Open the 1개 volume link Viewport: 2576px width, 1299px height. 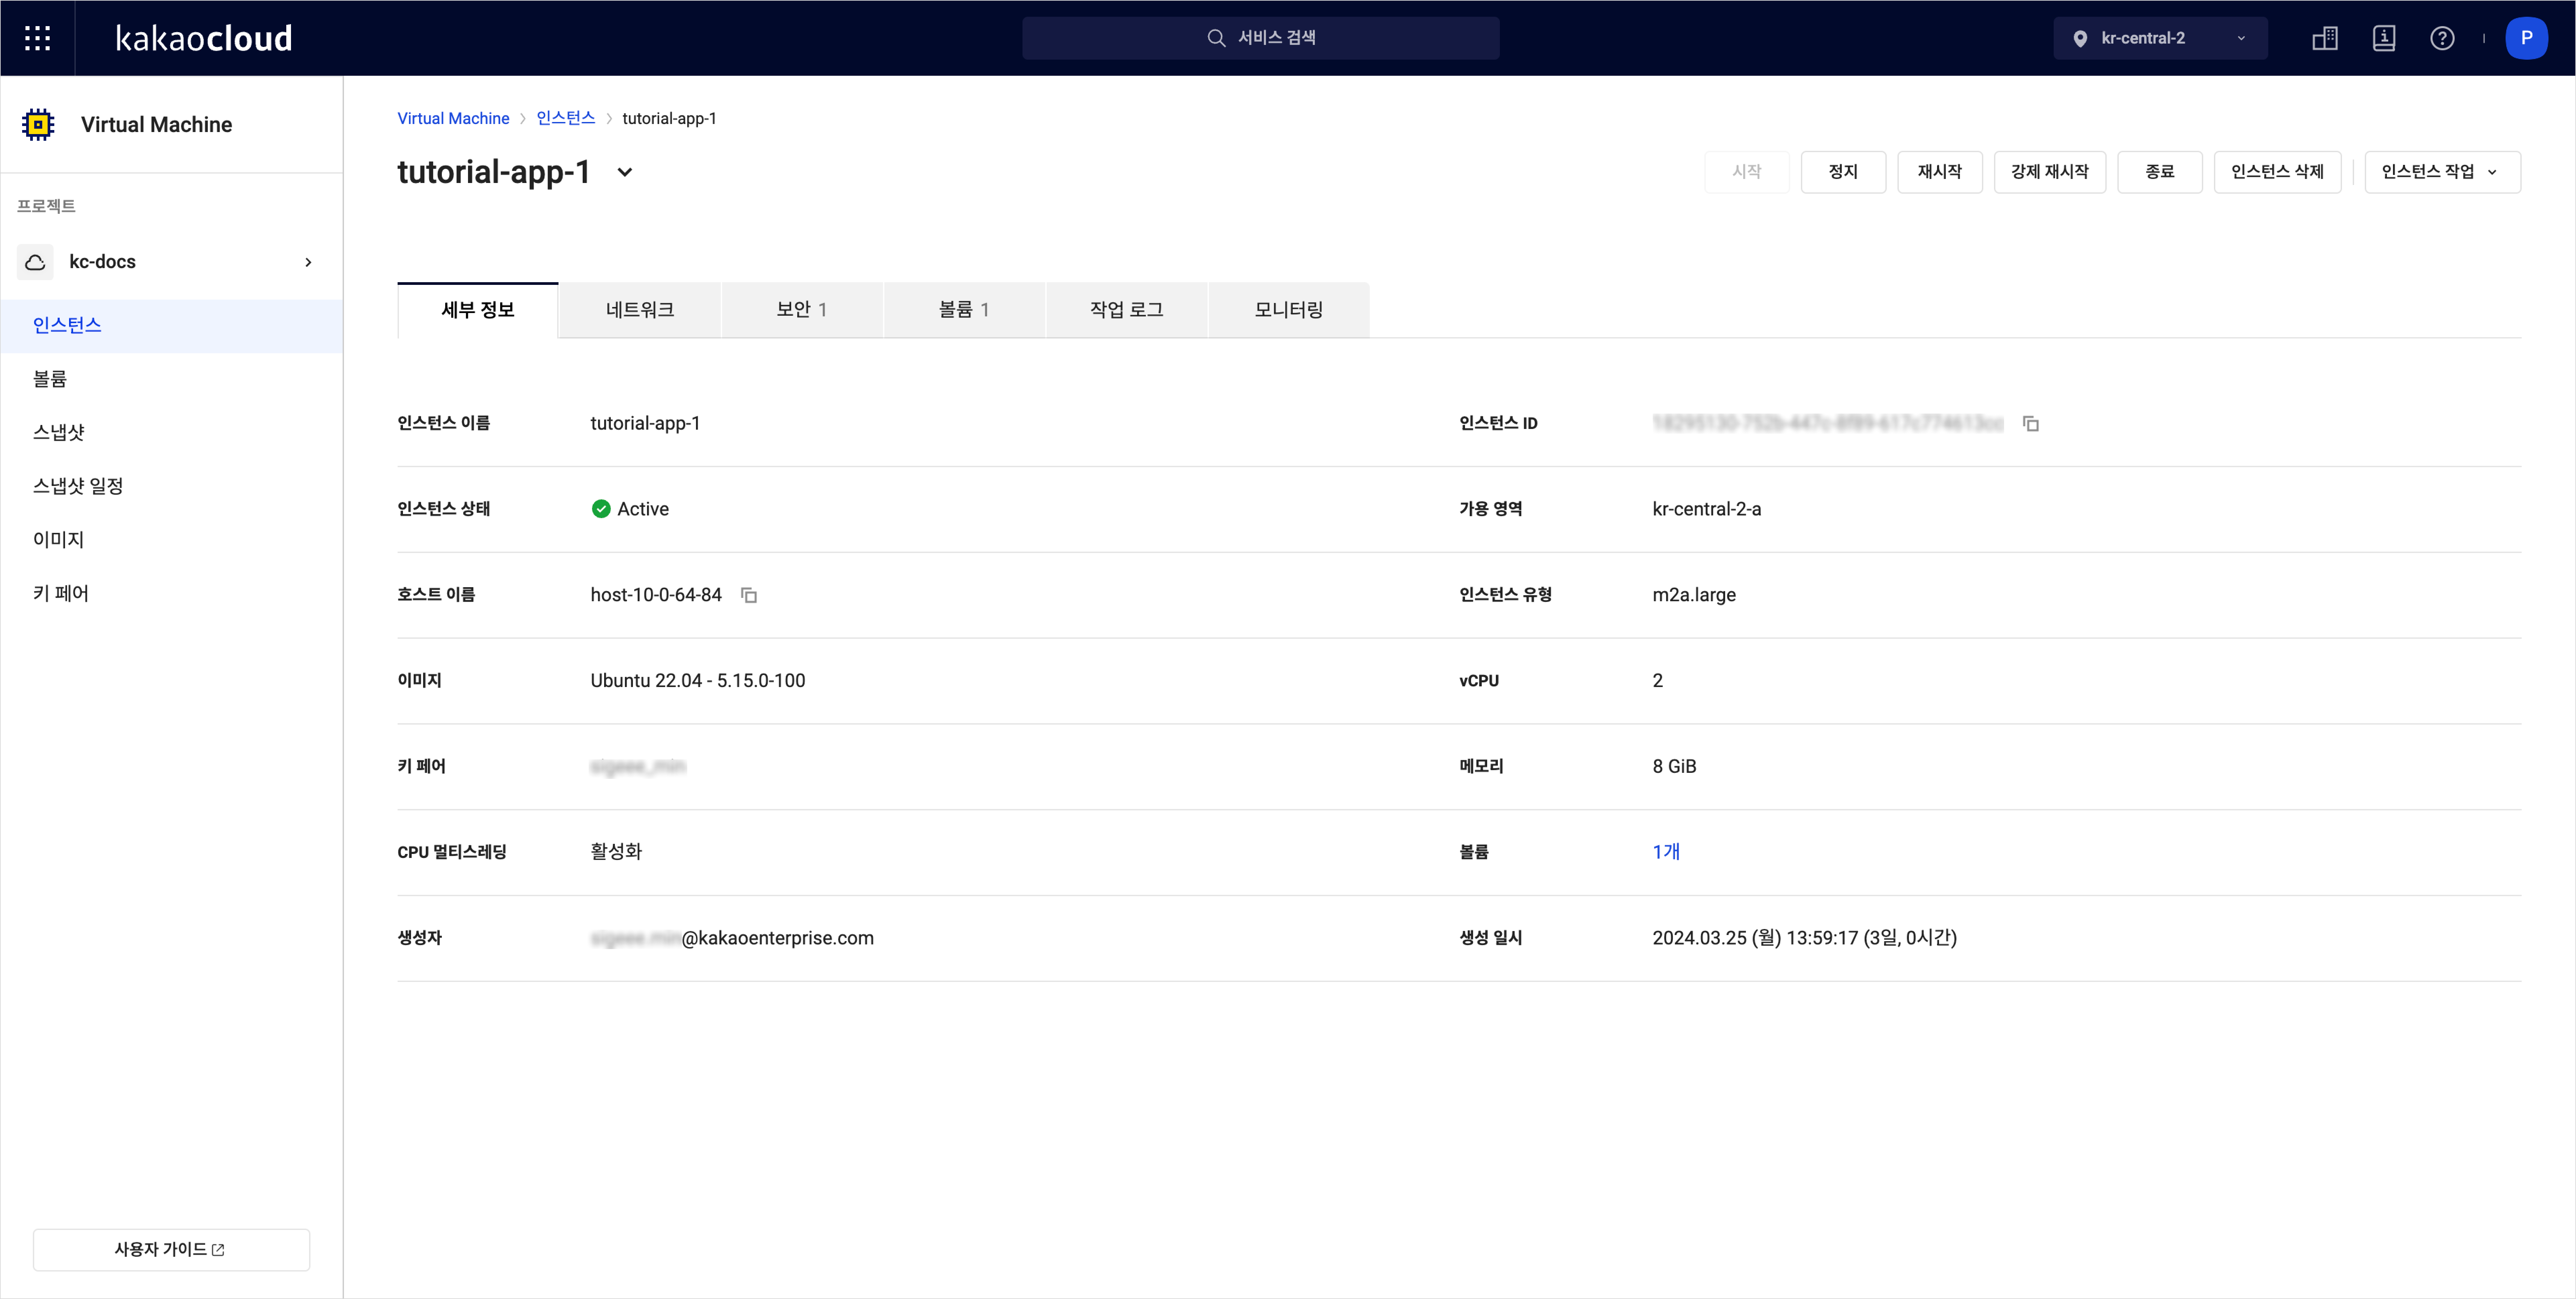pyautogui.click(x=1666, y=852)
